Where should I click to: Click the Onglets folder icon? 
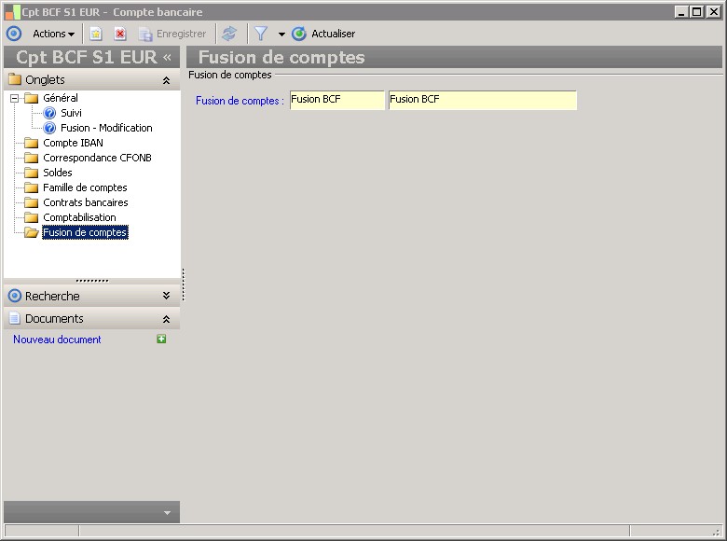pyautogui.click(x=15, y=79)
